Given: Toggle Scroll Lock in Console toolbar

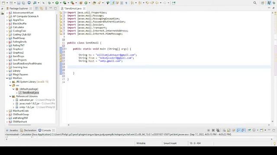Looking at the screenshot, I should [229, 130].
